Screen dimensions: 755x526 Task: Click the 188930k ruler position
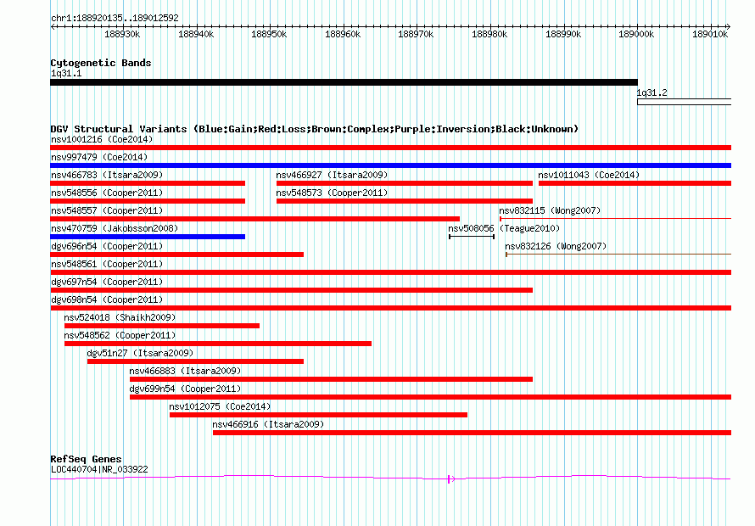pyautogui.click(x=122, y=34)
